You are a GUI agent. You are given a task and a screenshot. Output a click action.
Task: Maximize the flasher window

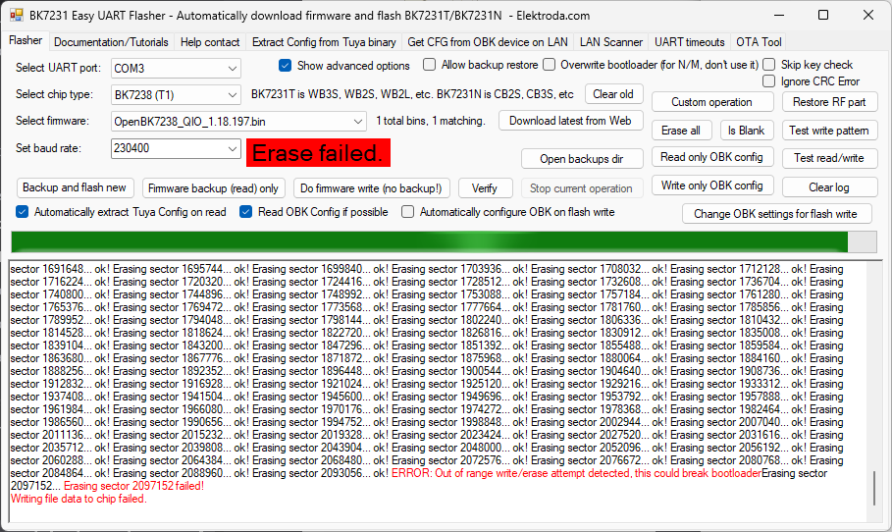click(822, 16)
